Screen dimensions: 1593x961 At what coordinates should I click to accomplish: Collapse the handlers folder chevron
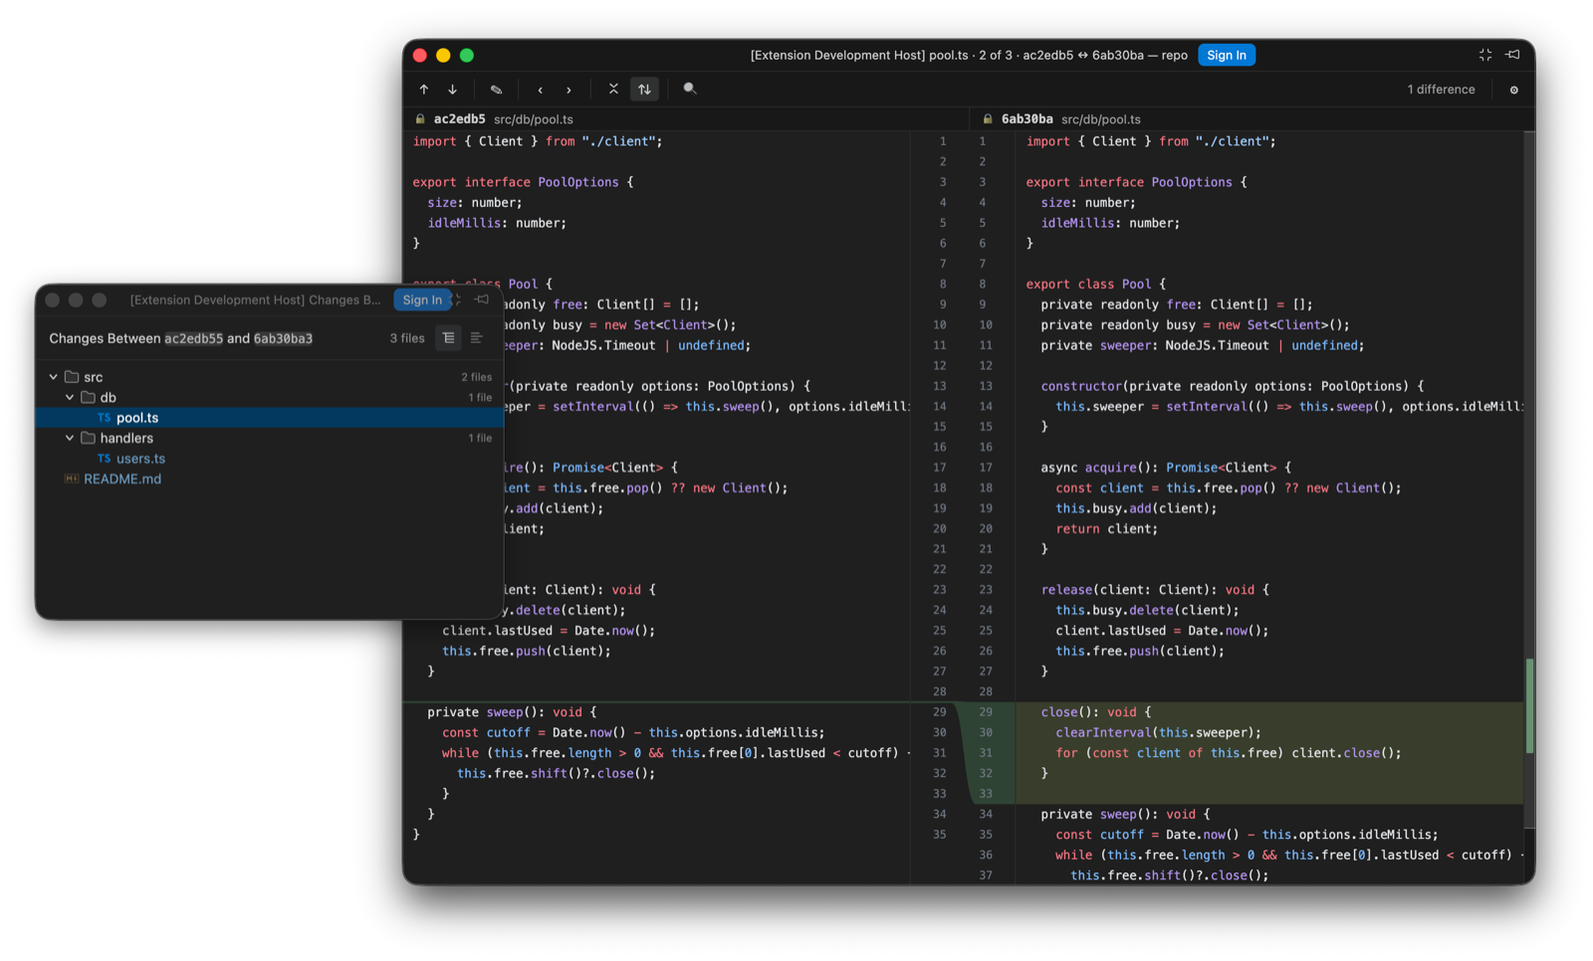coord(70,438)
